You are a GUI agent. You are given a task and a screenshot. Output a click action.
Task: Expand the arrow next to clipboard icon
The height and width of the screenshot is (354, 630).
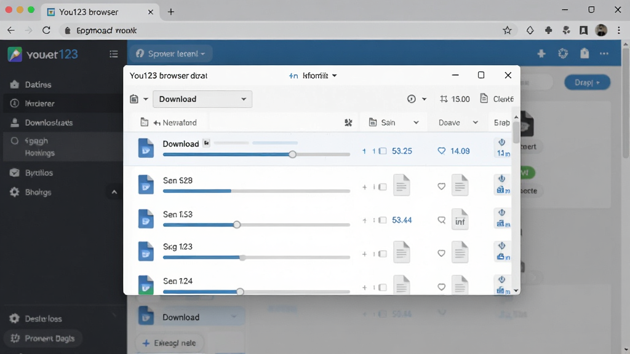coord(146,99)
